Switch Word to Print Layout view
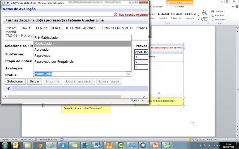 pos(190,139)
